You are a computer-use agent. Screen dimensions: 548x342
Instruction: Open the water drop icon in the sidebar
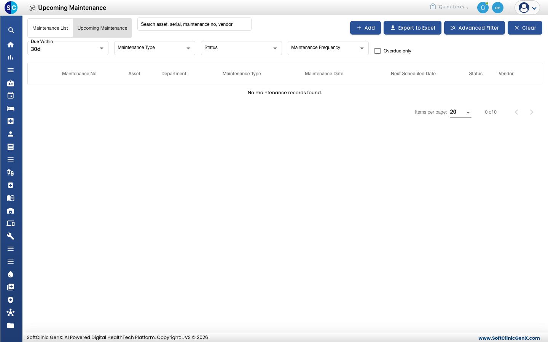point(11,274)
